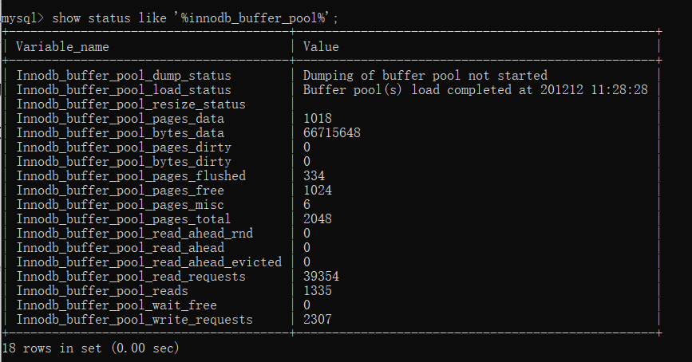Click the pages_free value 1024

coord(318,191)
